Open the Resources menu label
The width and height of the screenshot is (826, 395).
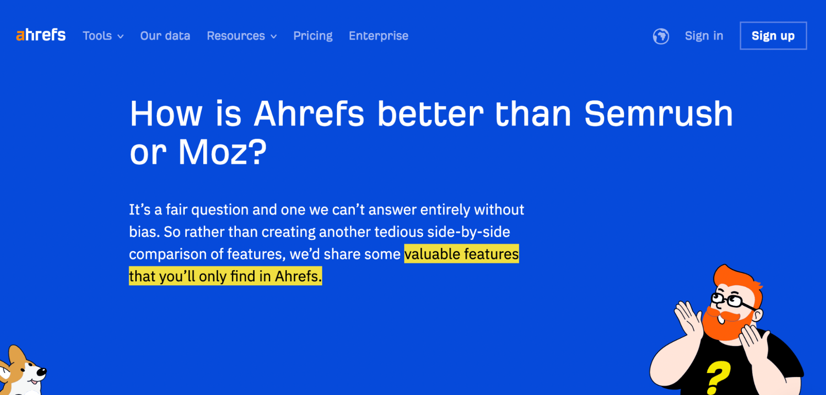coord(236,36)
